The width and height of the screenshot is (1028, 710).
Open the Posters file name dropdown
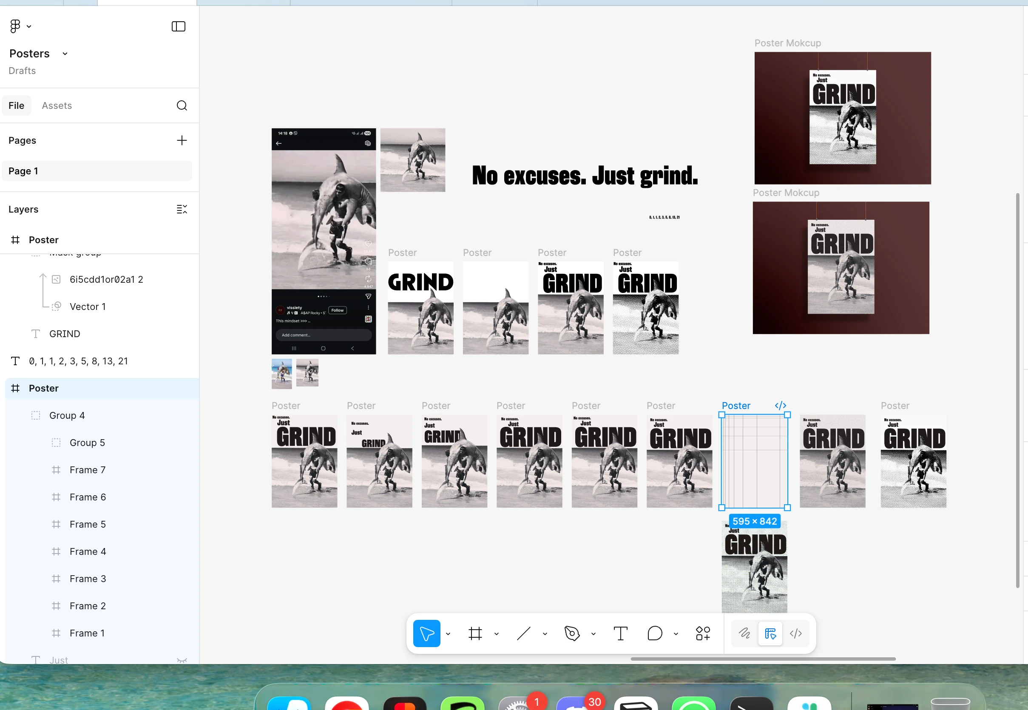click(x=65, y=54)
